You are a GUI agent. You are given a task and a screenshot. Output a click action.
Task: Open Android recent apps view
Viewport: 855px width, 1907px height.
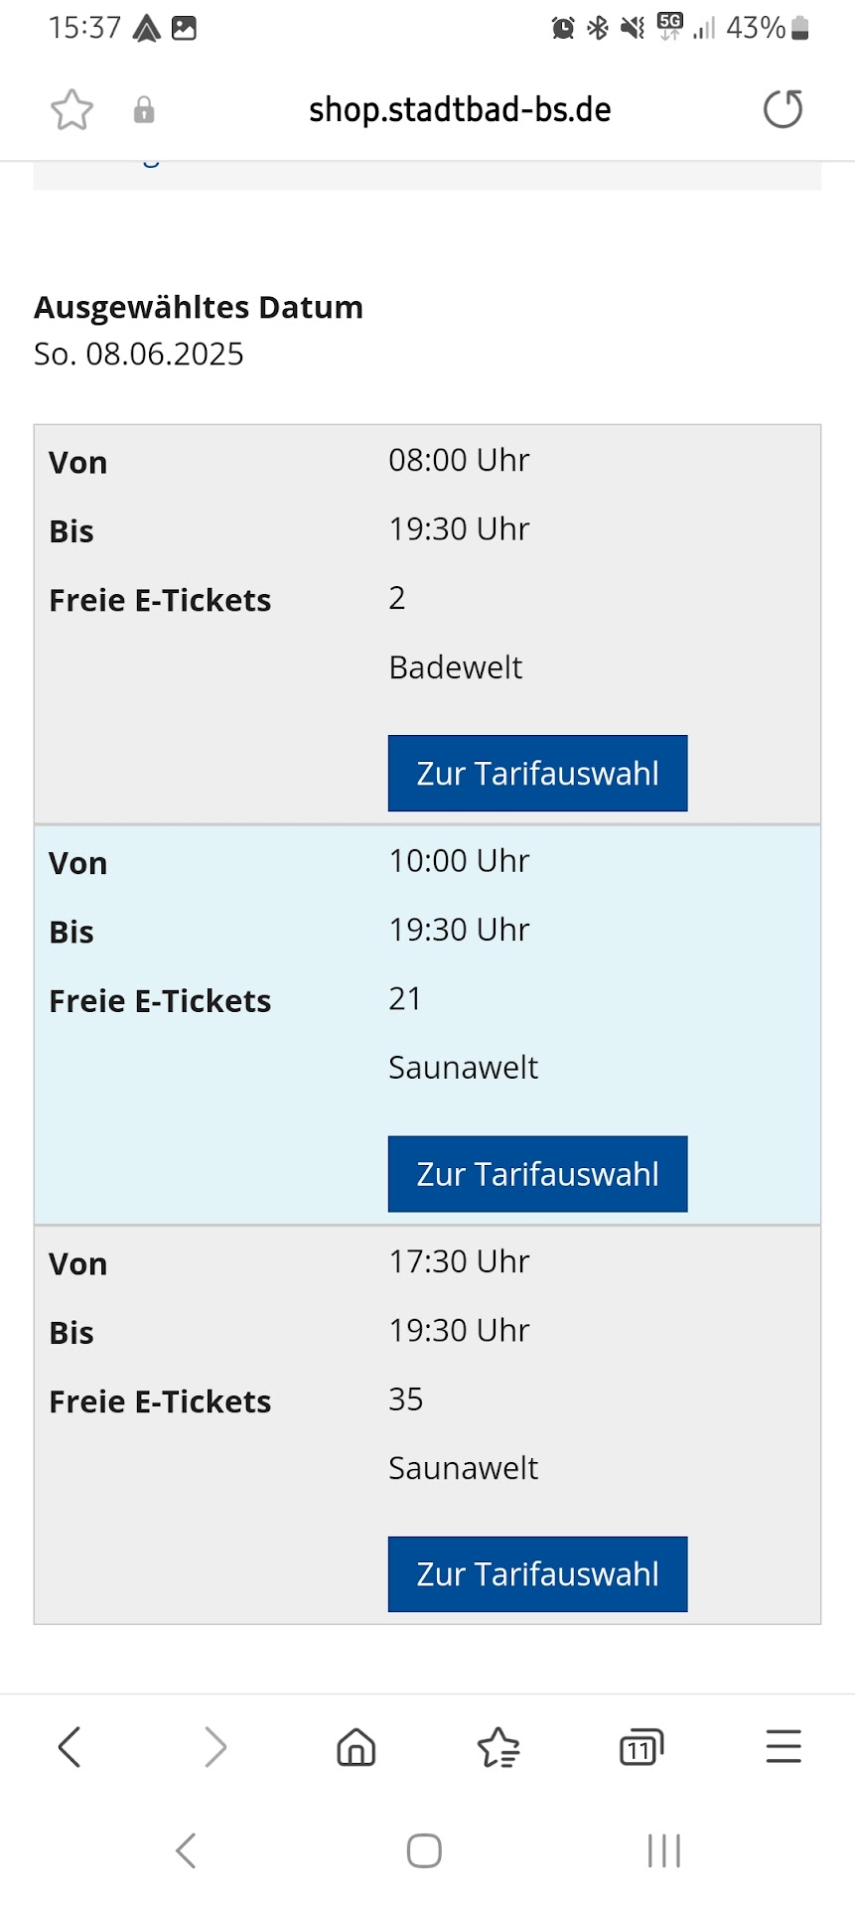pos(663,1850)
